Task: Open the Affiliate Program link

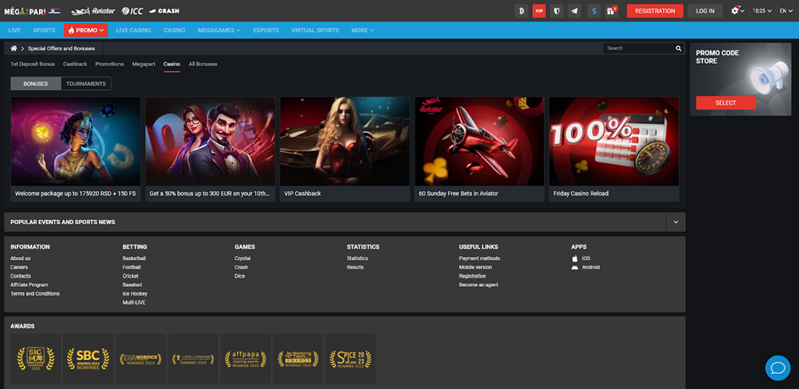Action: tap(29, 285)
